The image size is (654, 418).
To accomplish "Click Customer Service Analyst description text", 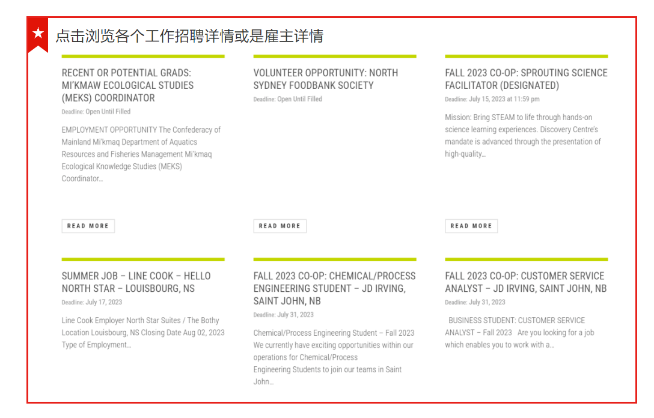I will click(519, 333).
